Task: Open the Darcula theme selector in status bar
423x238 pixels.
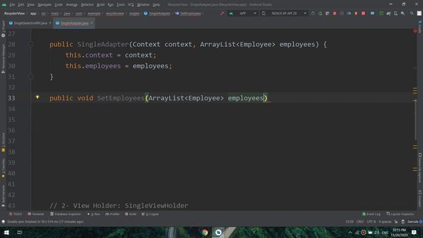Action: 412,221
